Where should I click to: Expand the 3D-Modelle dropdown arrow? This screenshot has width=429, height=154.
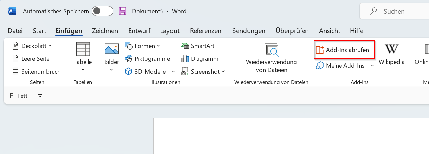173,71
